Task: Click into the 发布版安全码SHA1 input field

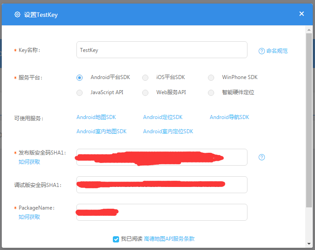Action: (x=162, y=157)
